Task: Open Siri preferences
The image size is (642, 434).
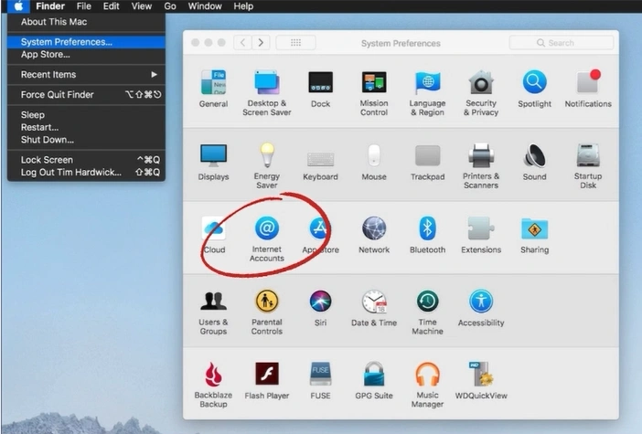Action: (320, 308)
